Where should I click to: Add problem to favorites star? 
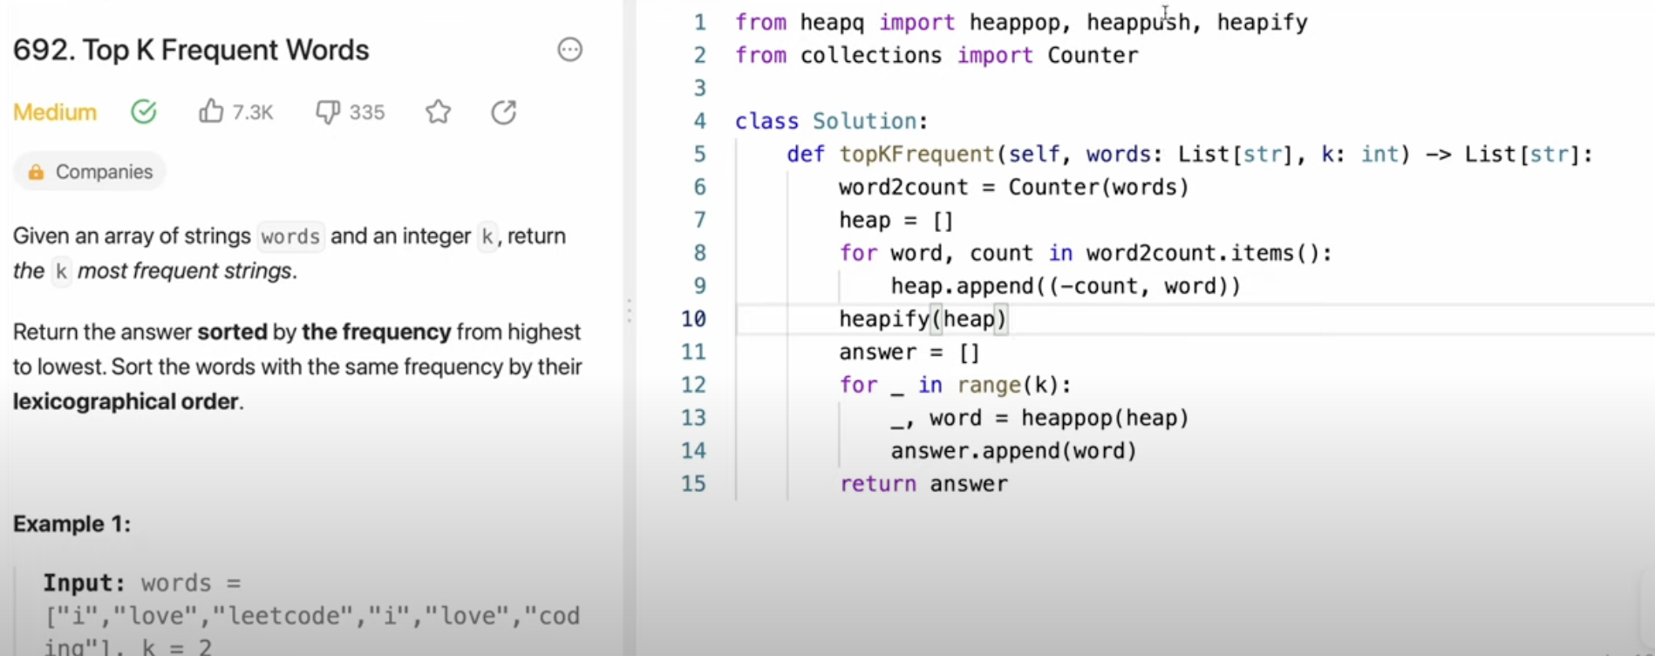click(439, 112)
